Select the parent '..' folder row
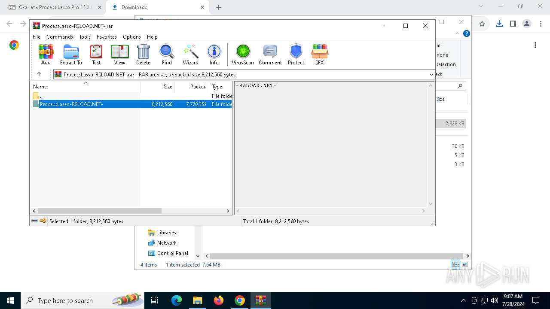This screenshot has width=550, height=309. [132, 96]
